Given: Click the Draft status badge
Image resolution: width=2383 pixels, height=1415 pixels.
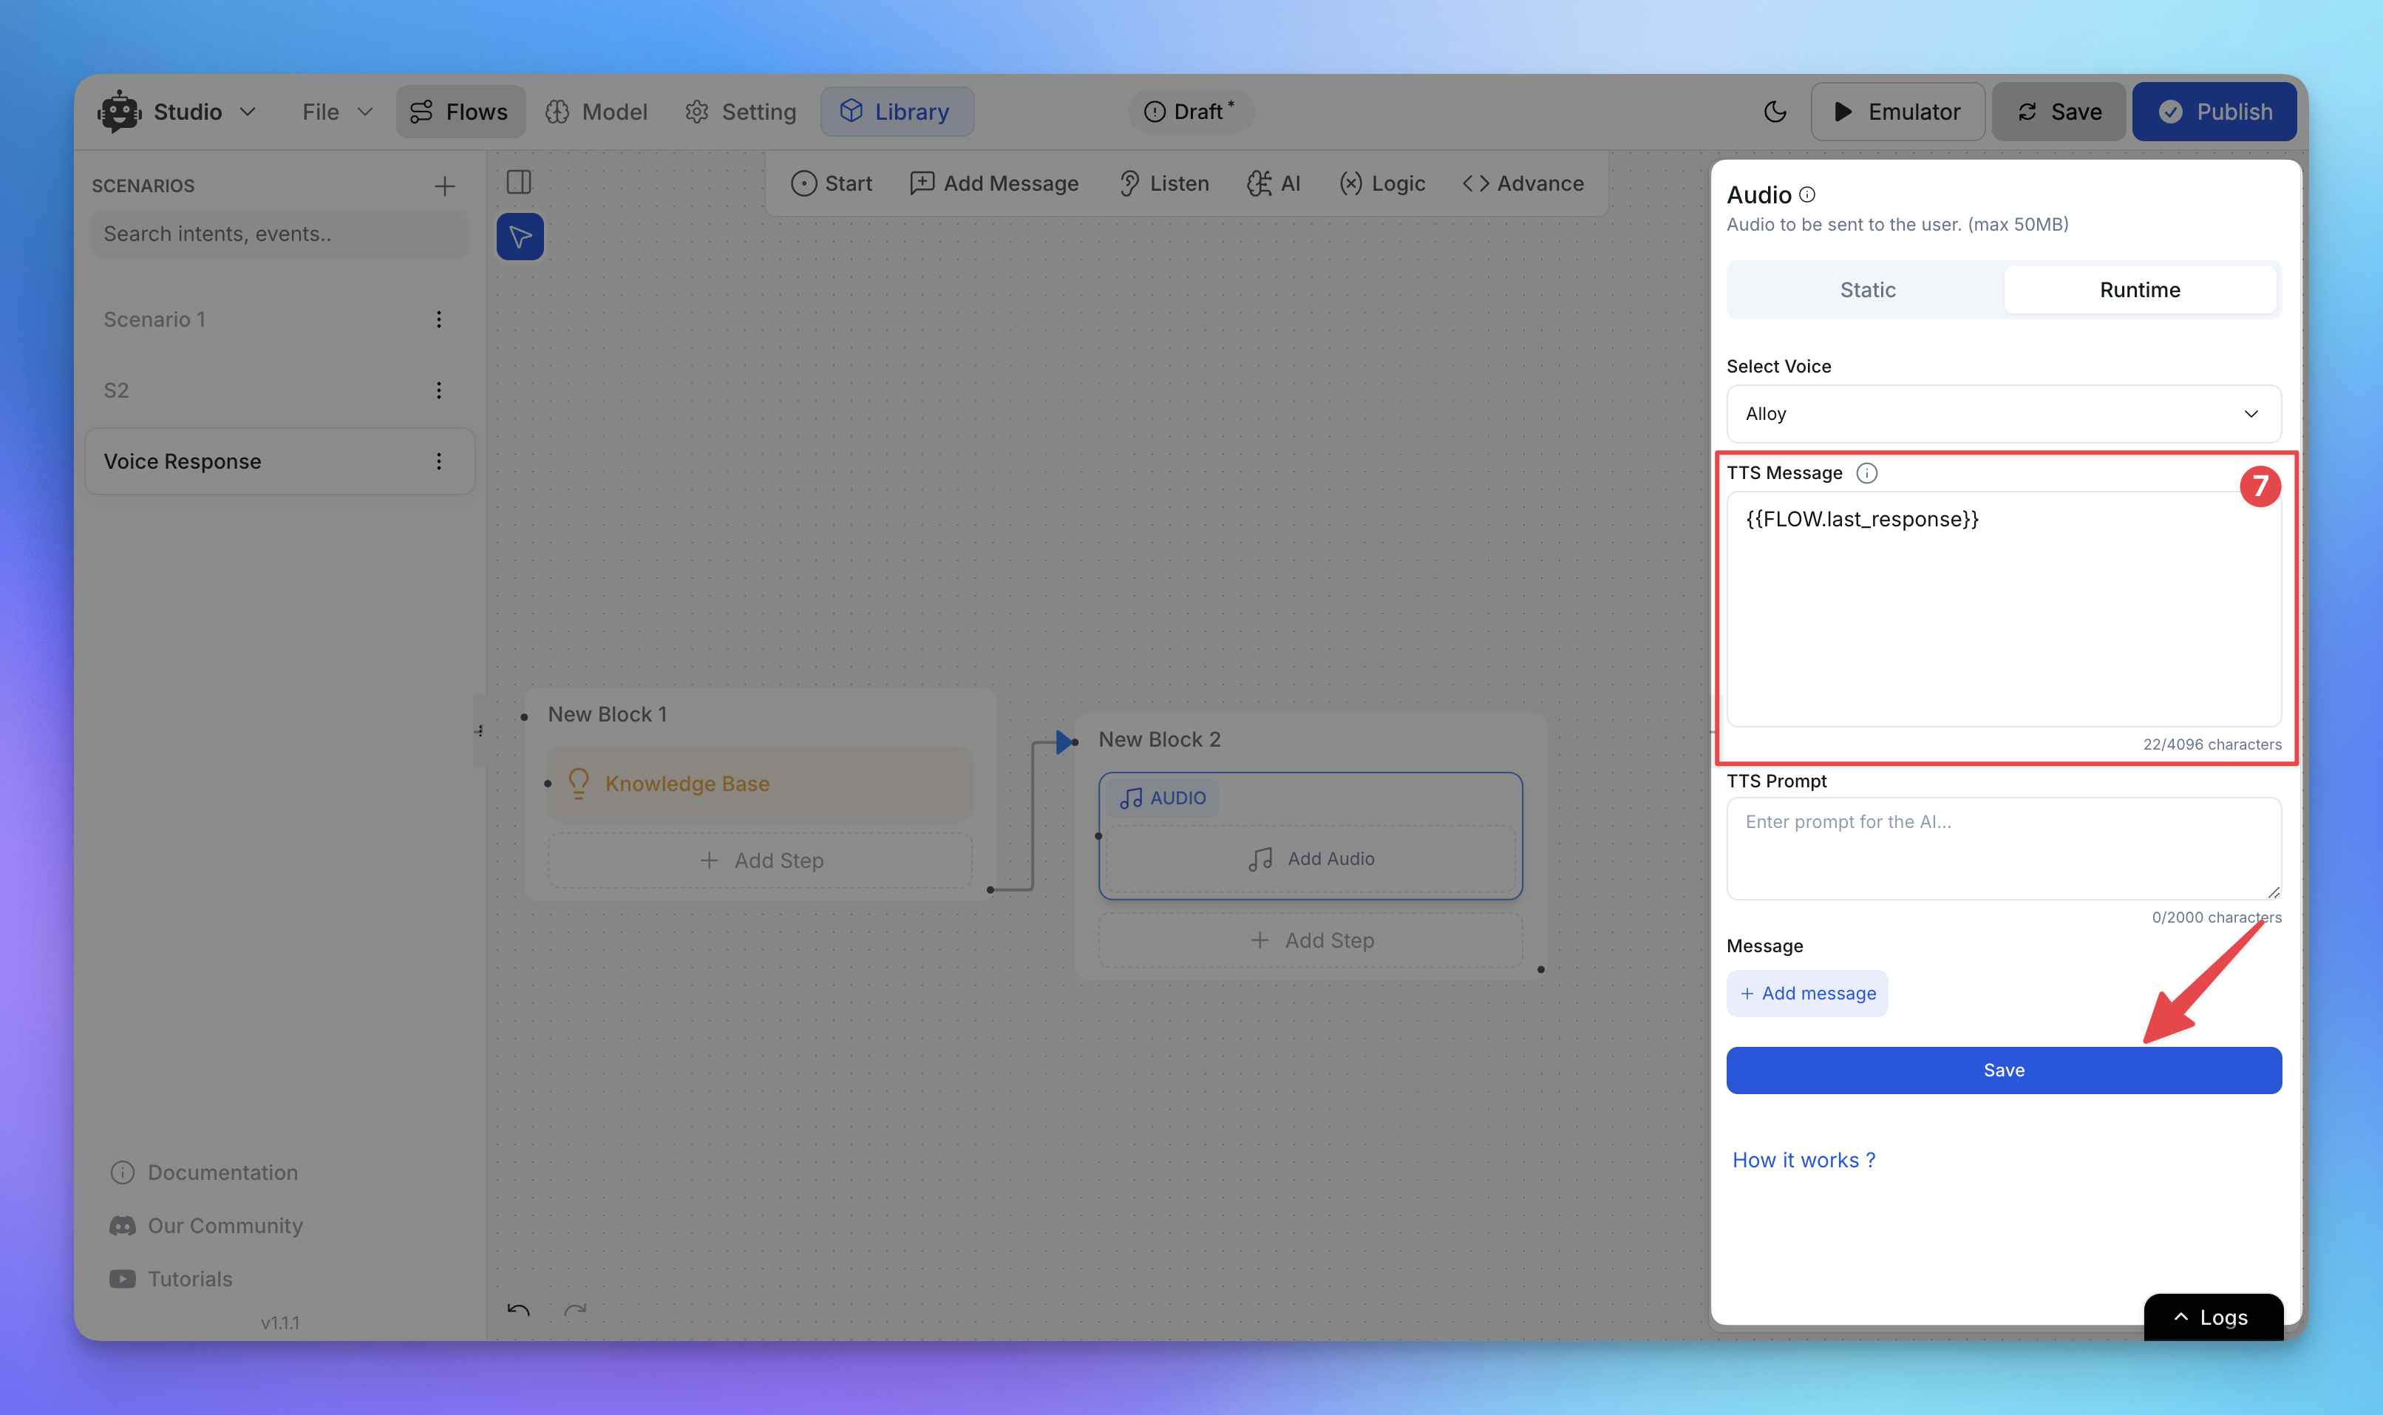Looking at the screenshot, I should click(1189, 112).
